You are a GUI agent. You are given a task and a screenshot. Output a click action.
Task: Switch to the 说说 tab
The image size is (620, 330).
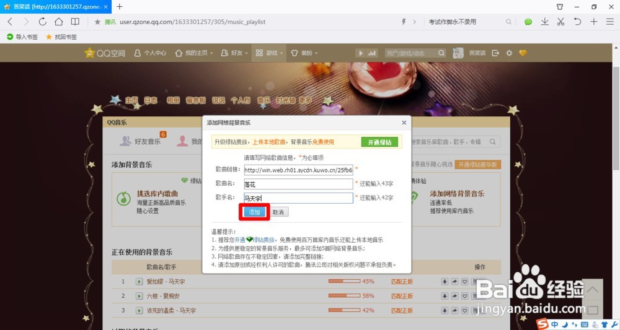tap(218, 100)
